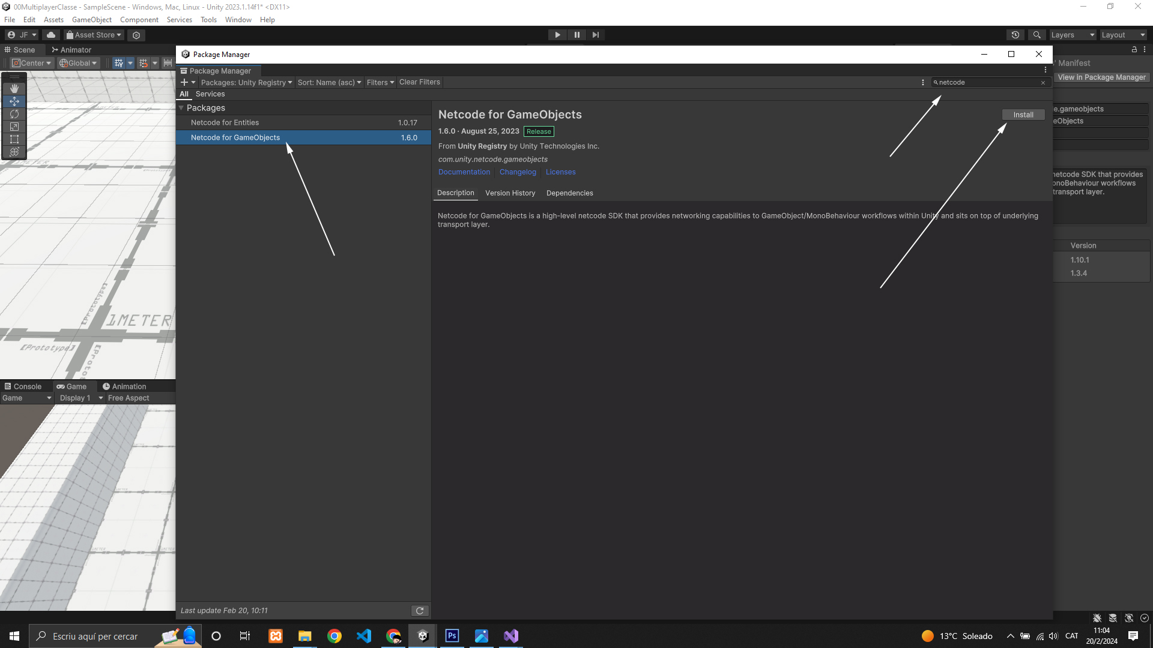Open Packages: Unity Registry dropdown
The width and height of the screenshot is (1153, 648).
click(246, 82)
